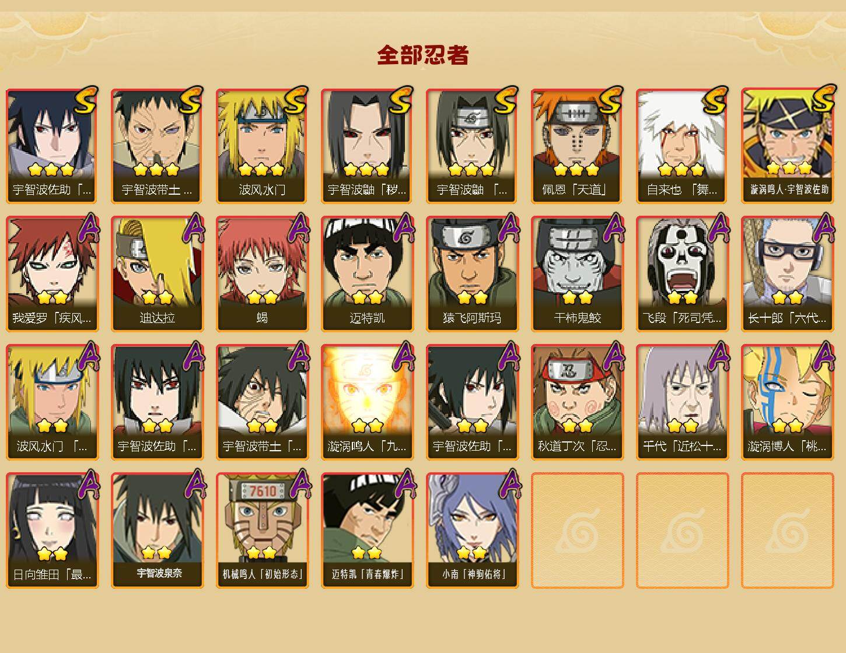Select the 迈特凯 ninja card
The image size is (846, 653).
click(367, 274)
